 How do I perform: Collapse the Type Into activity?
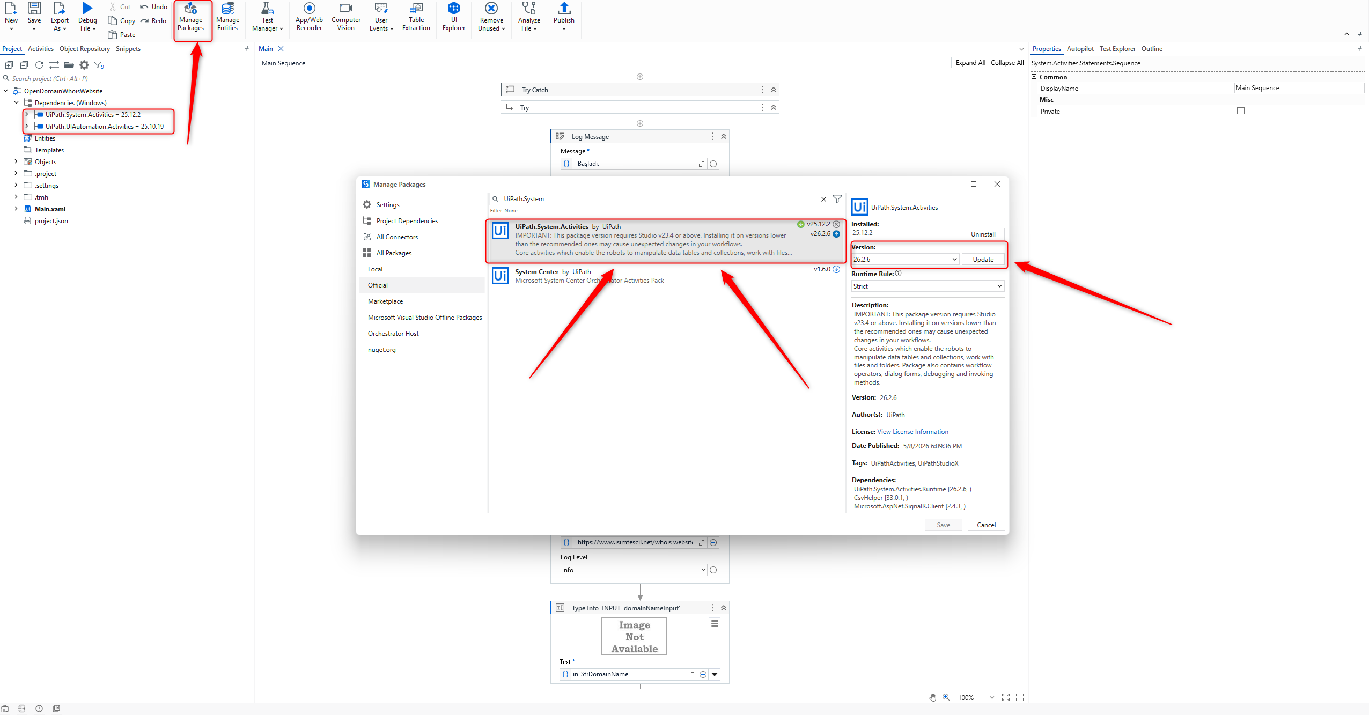click(x=724, y=608)
